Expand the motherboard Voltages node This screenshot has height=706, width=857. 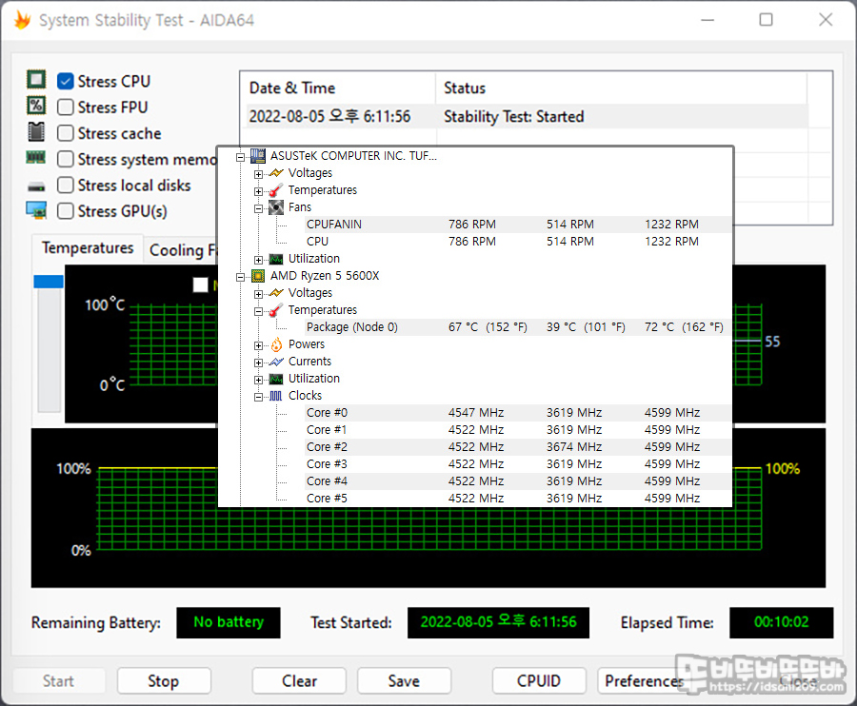(x=258, y=174)
